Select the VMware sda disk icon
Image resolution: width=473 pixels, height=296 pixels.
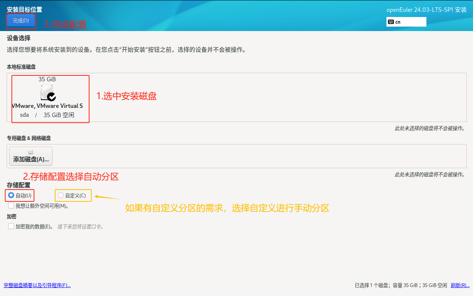48,93
